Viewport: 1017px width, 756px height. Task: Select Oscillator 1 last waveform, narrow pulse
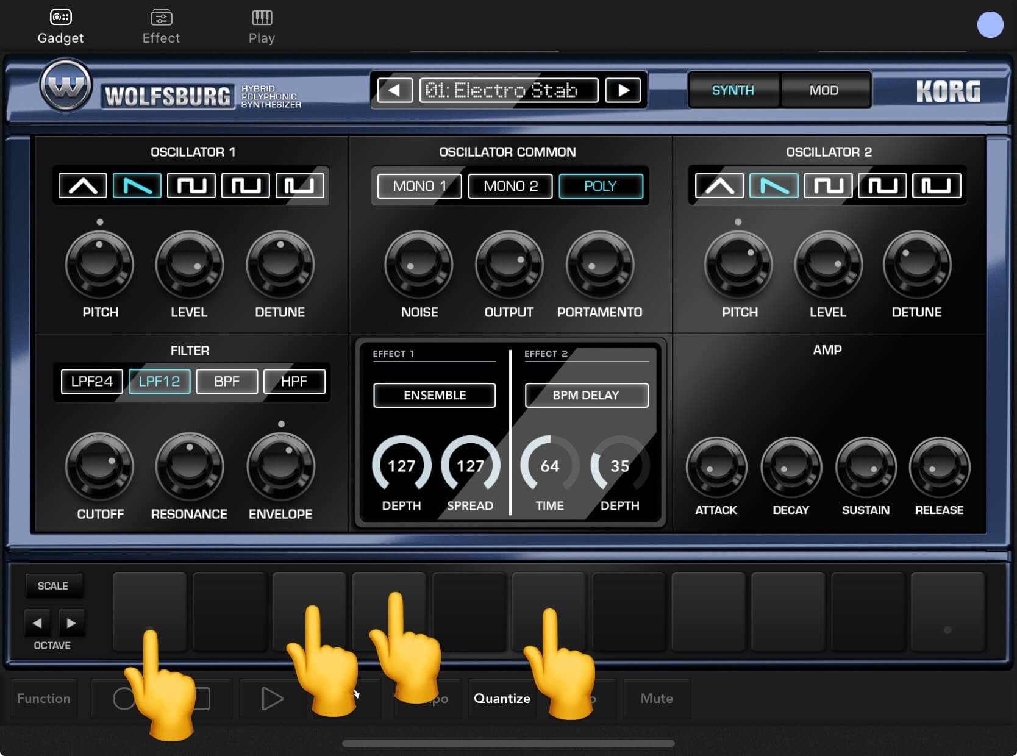[300, 185]
